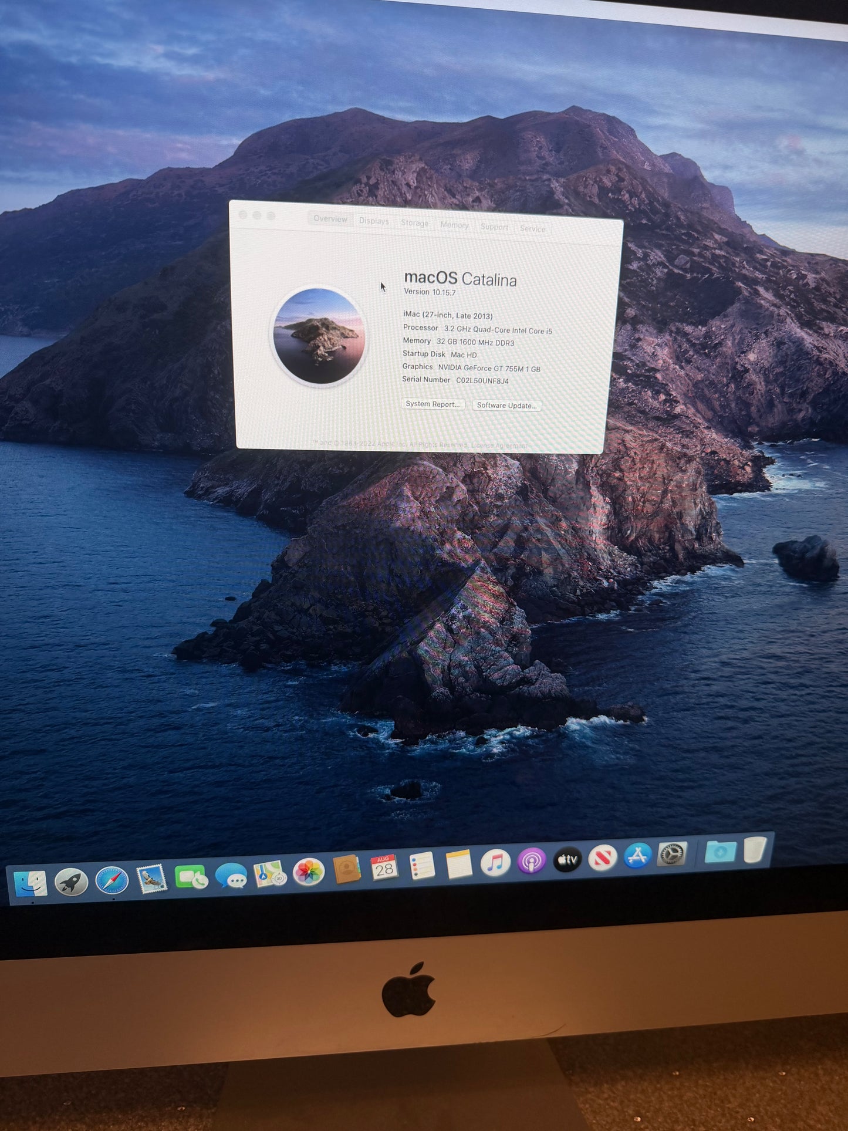The image size is (848, 1131).
Task: Open Apple TV app in Dock
Action: [x=567, y=860]
